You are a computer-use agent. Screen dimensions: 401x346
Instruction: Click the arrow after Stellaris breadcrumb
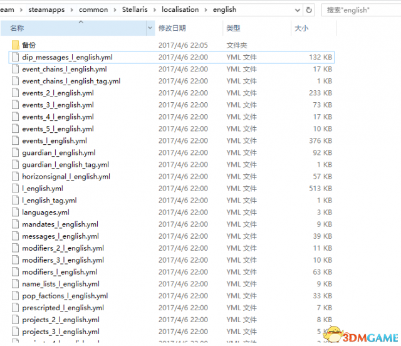point(155,10)
